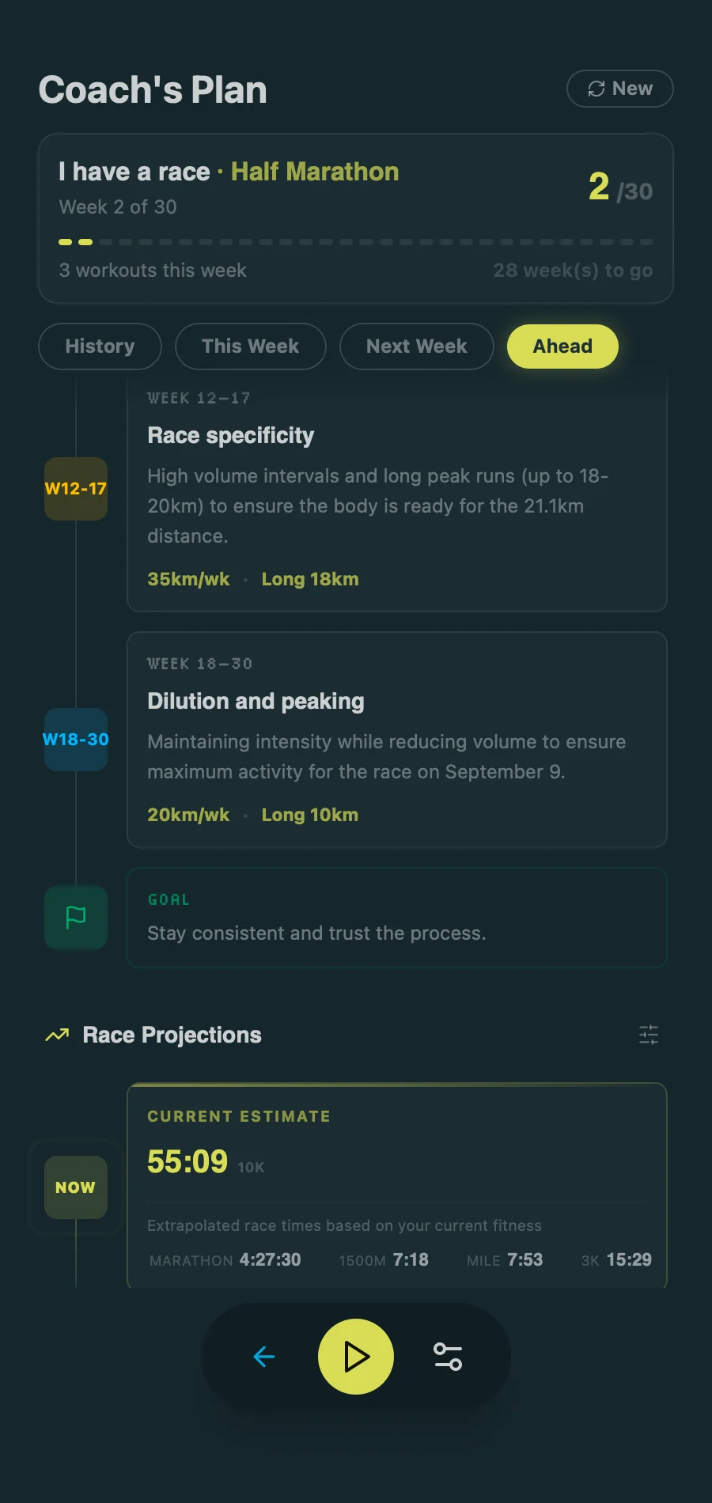712x1503 pixels.
Task: Switch to the This Week tab
Action: click(x=250, y=346)
